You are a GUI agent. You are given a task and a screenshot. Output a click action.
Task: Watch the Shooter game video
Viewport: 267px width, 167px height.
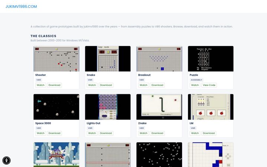coord(40,85)
